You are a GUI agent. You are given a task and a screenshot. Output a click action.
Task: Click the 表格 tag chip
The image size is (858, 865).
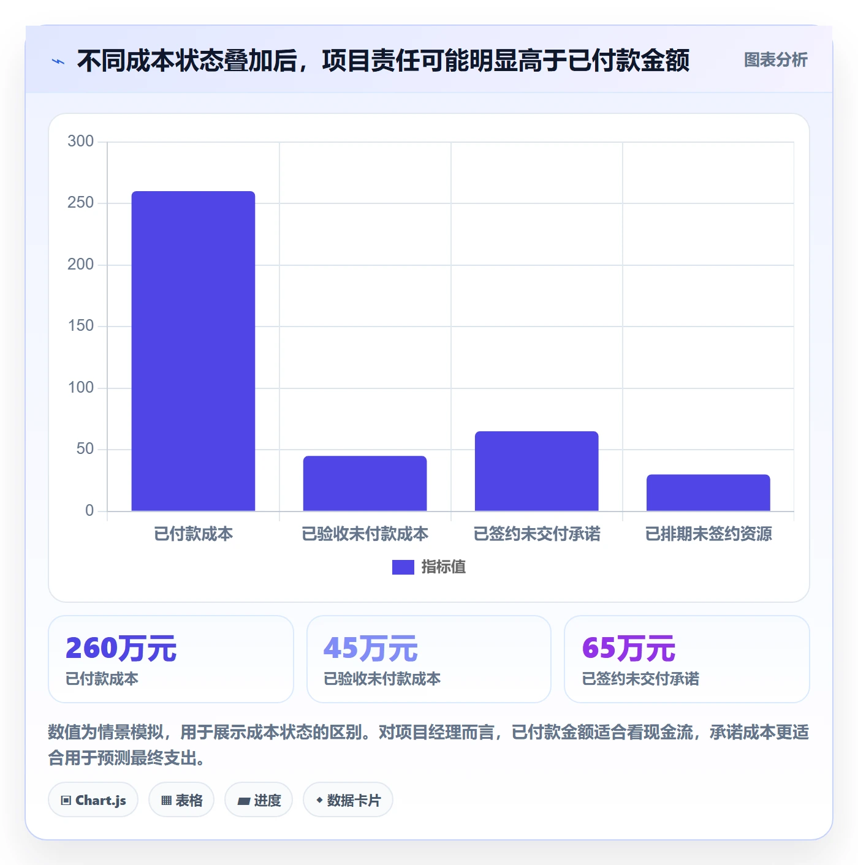point(181,800)
